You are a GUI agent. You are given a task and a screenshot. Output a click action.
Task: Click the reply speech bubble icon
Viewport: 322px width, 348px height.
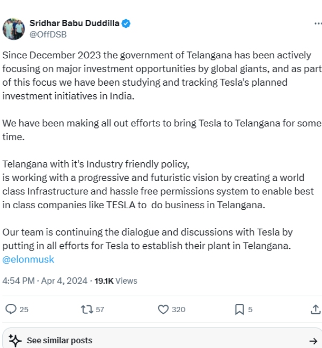11,309
